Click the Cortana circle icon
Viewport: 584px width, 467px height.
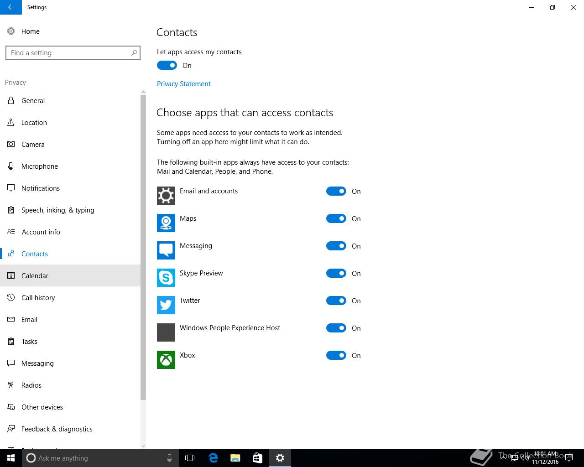[31, 458]
